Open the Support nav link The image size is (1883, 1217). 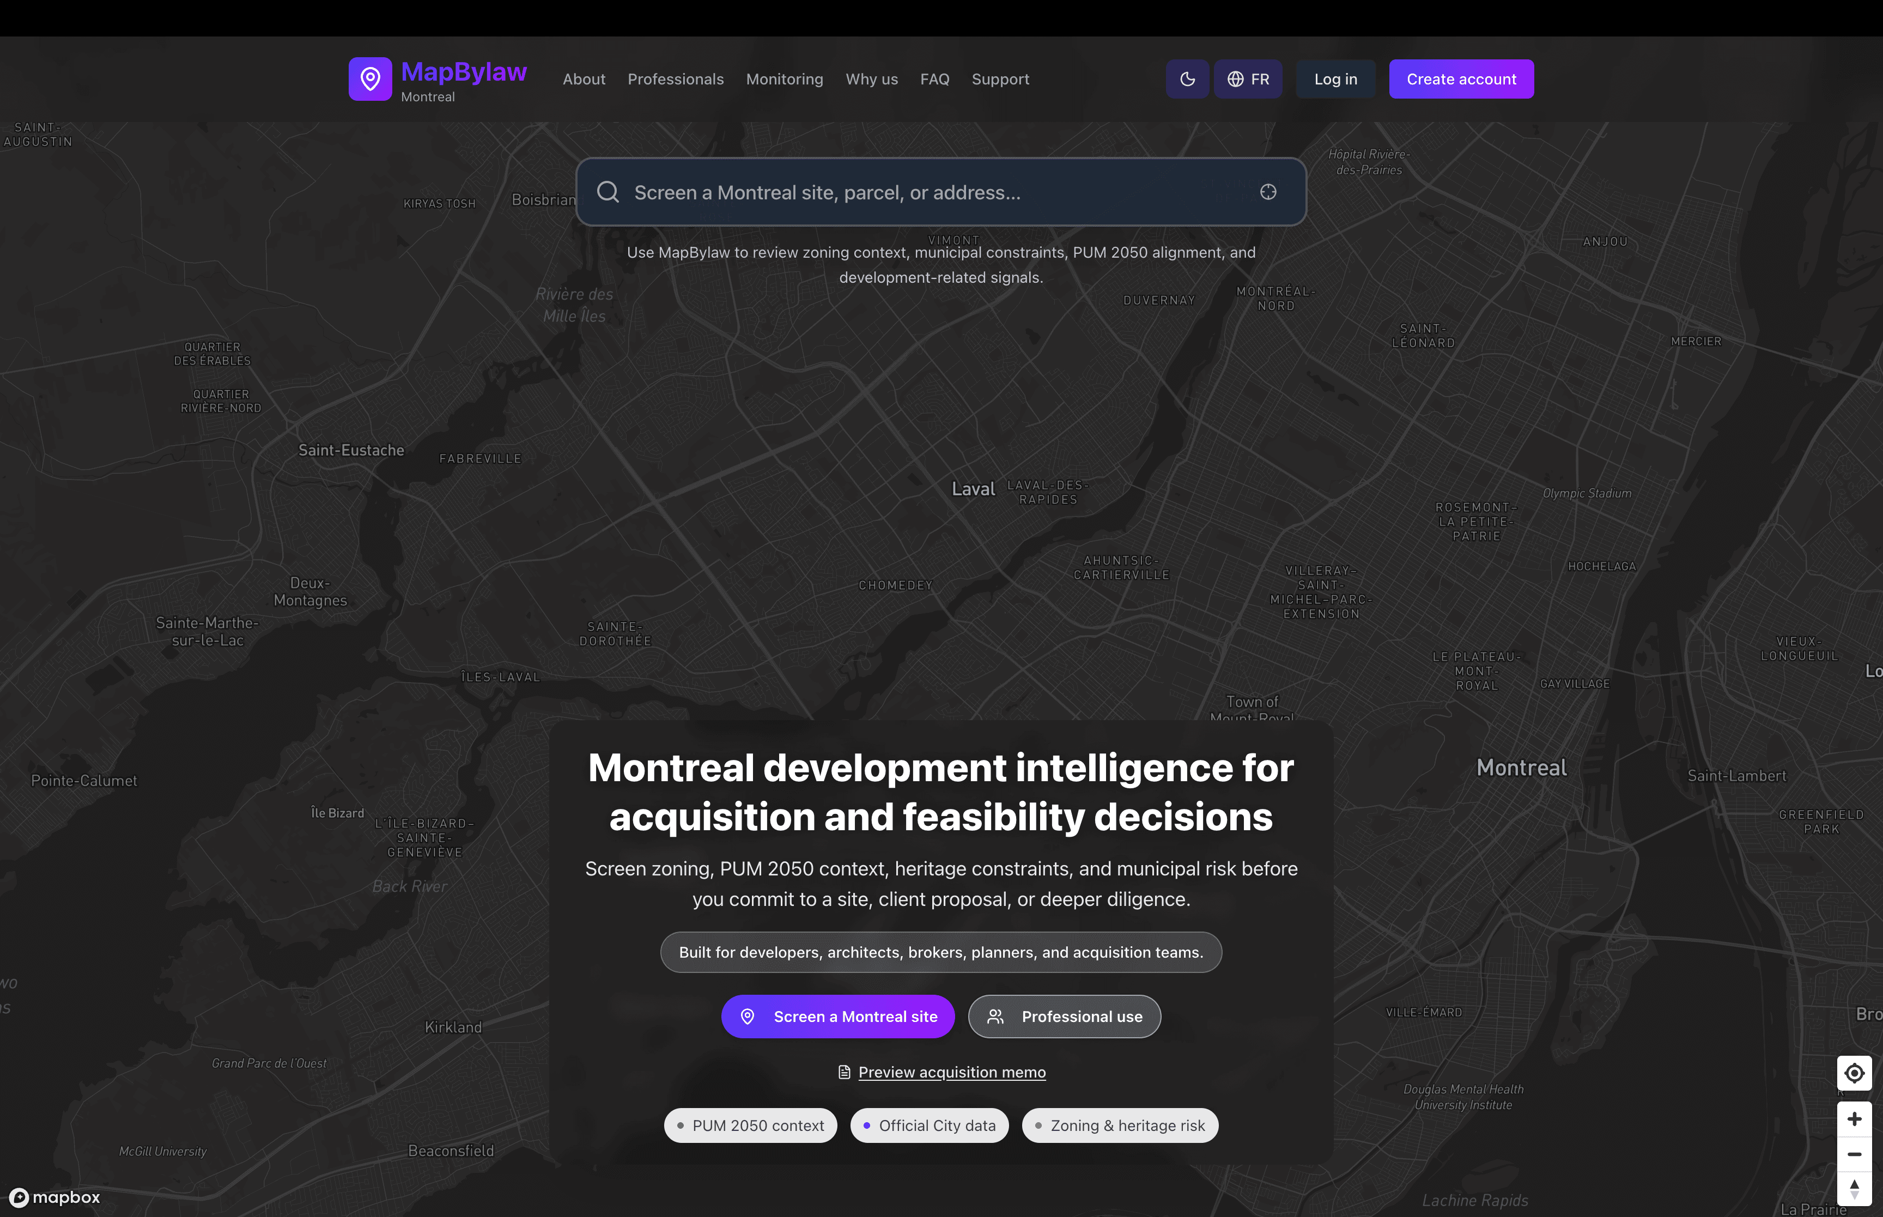tap(1000, 79)
